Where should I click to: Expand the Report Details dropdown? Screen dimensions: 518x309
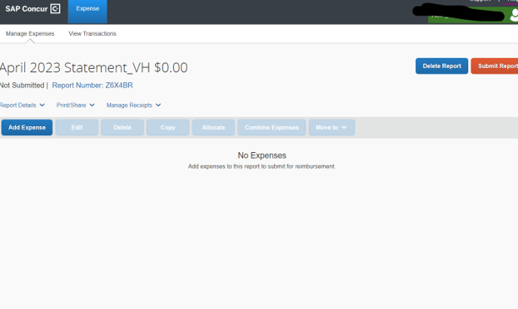point(22,105)
